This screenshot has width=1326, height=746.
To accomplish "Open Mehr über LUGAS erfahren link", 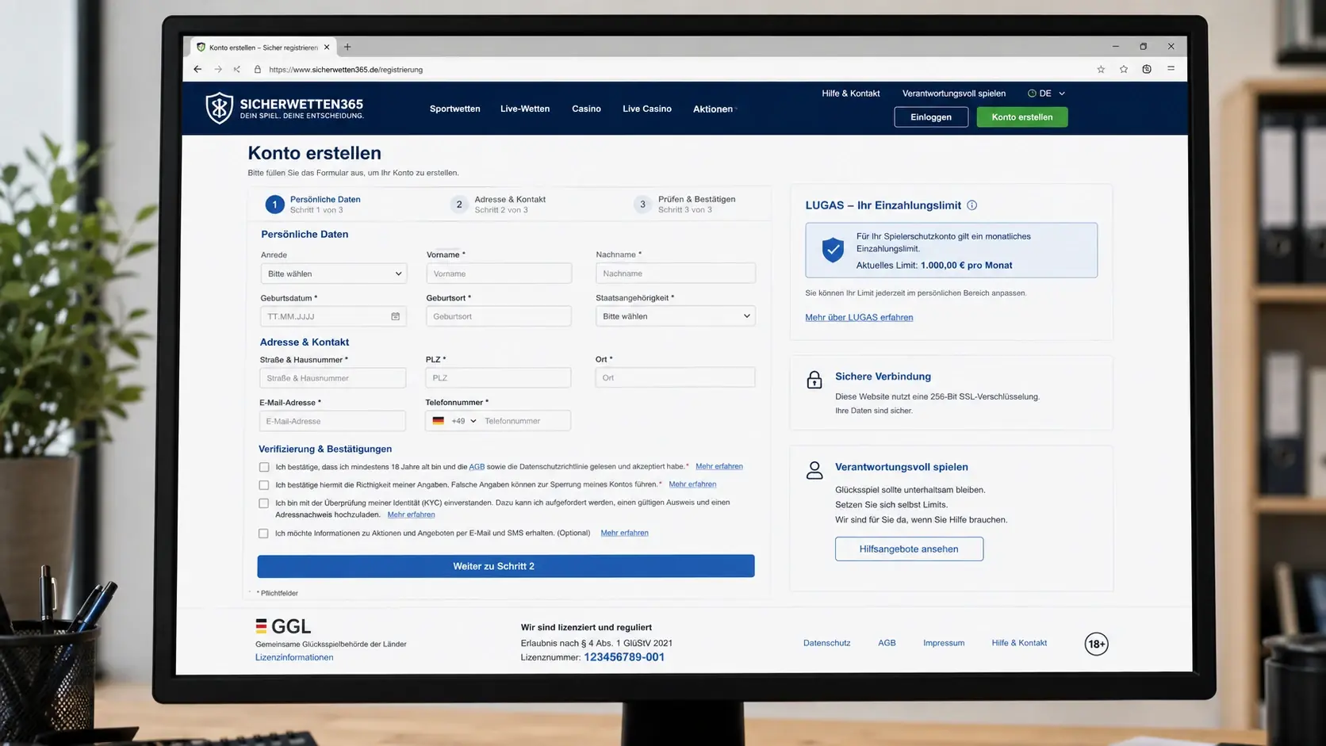I will (x=859, y=318).
